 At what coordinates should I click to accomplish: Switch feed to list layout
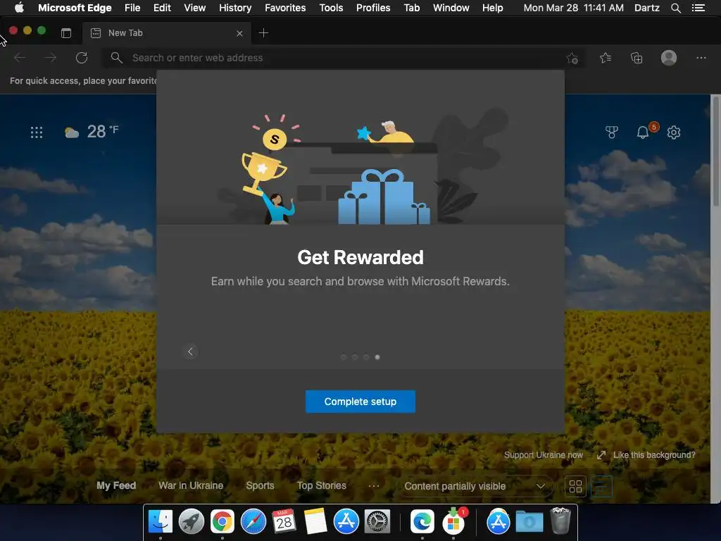coord(601,486)
